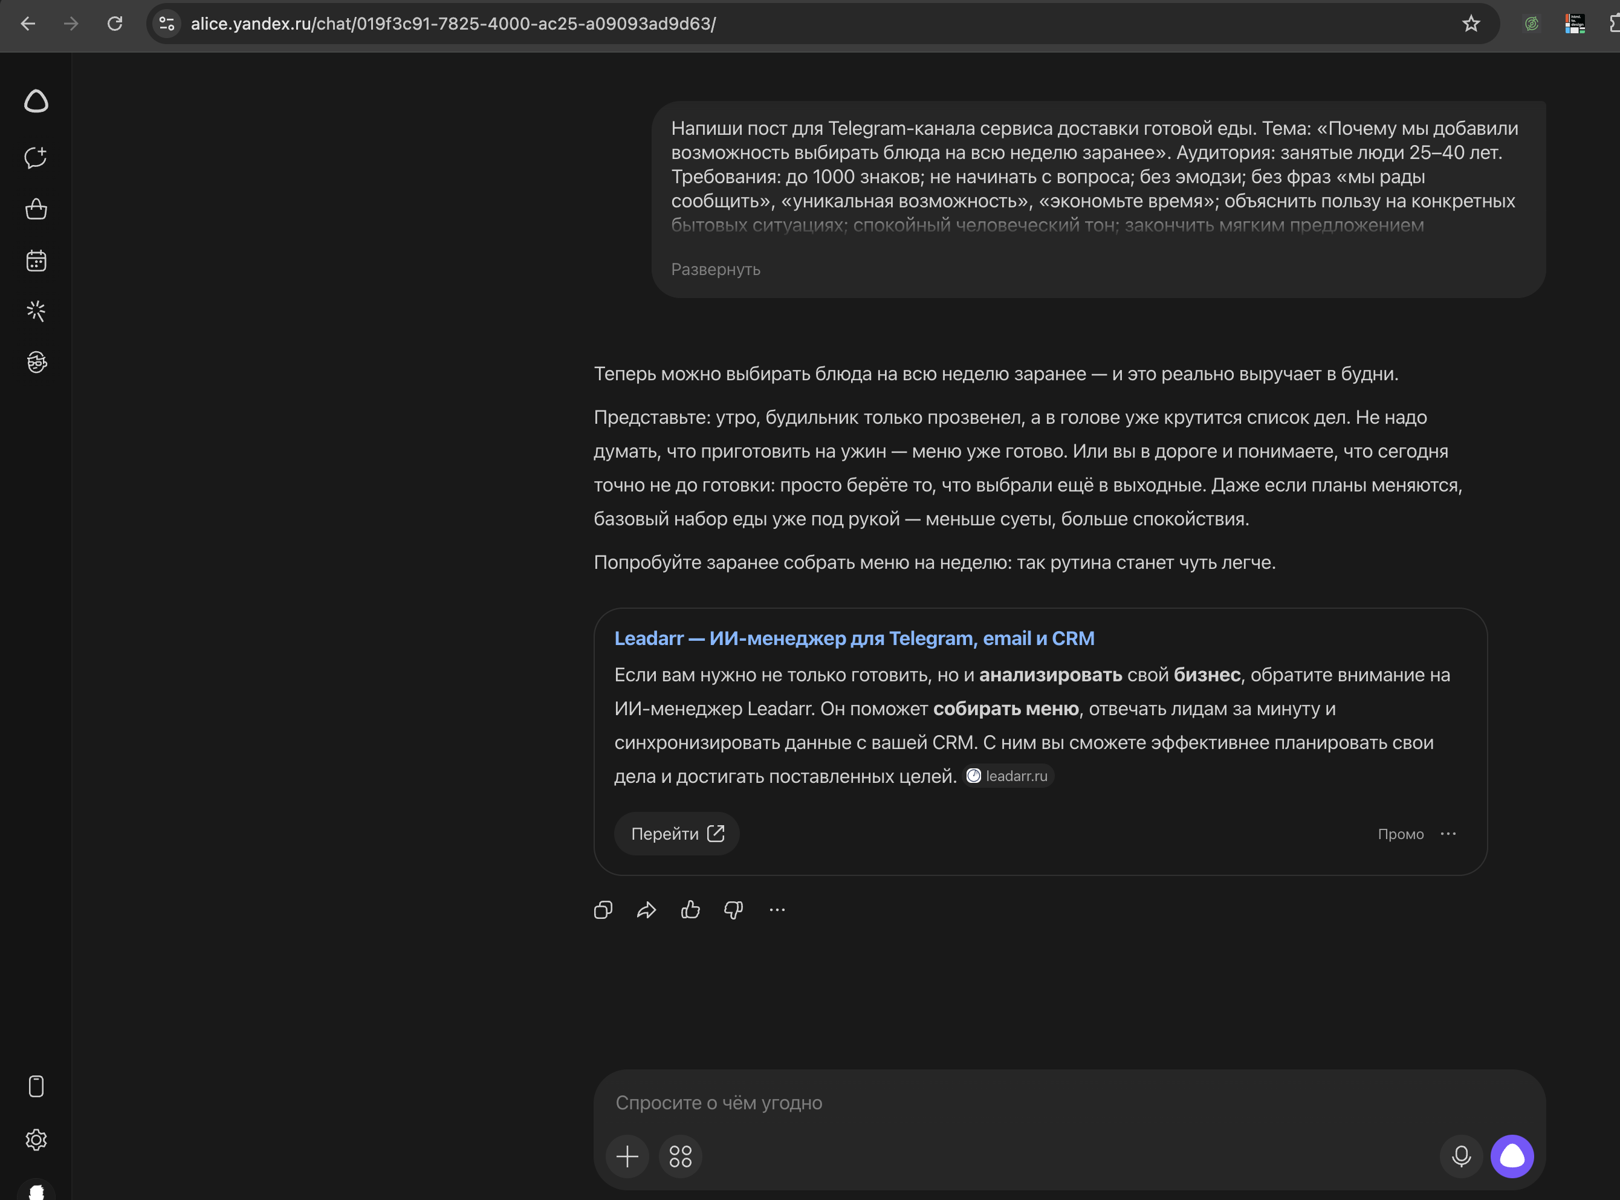Image resolution: width=1620 pixels, height=1200 pixels.
Task: Open the four-circles apps grid button
Action: point(681,1156)
